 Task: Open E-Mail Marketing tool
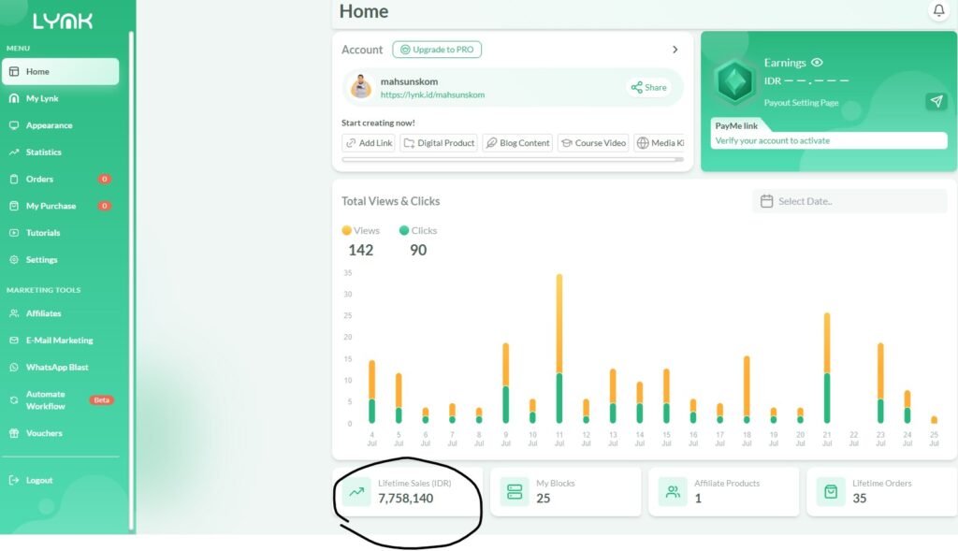coord(60,341)
